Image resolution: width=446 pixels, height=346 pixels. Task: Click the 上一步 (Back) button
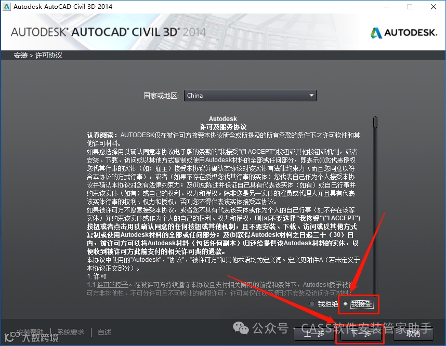point(314,334)
